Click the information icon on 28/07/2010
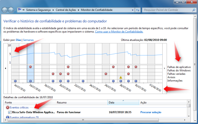 coord(121,81)
